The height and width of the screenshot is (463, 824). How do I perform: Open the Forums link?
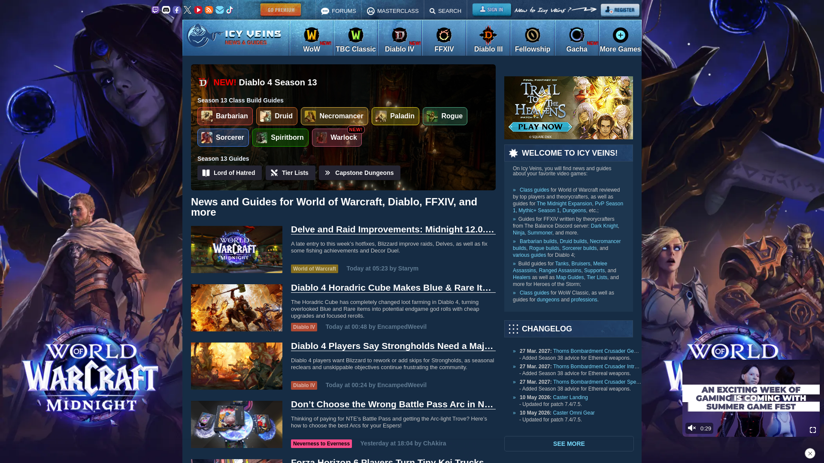coord(339,11)
